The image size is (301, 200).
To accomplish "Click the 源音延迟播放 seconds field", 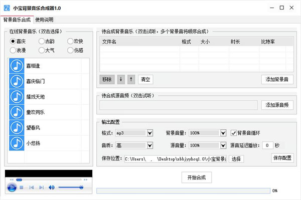I will tap(267, 145).
